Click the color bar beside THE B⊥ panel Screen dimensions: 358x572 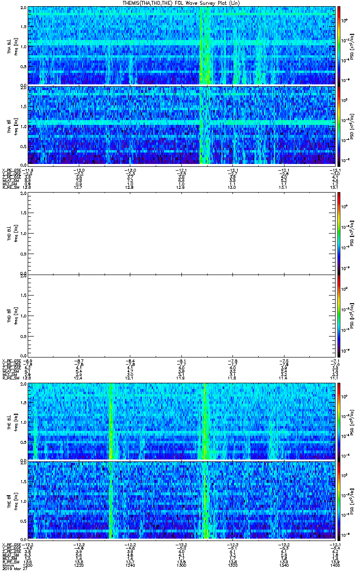(339, 421)
